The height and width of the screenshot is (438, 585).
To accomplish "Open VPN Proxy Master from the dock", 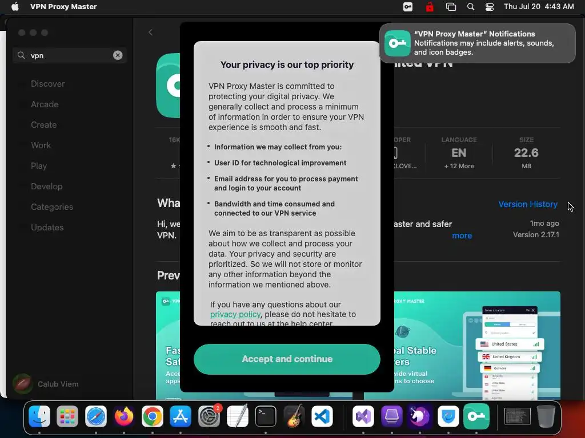I will tap(476, 416).
